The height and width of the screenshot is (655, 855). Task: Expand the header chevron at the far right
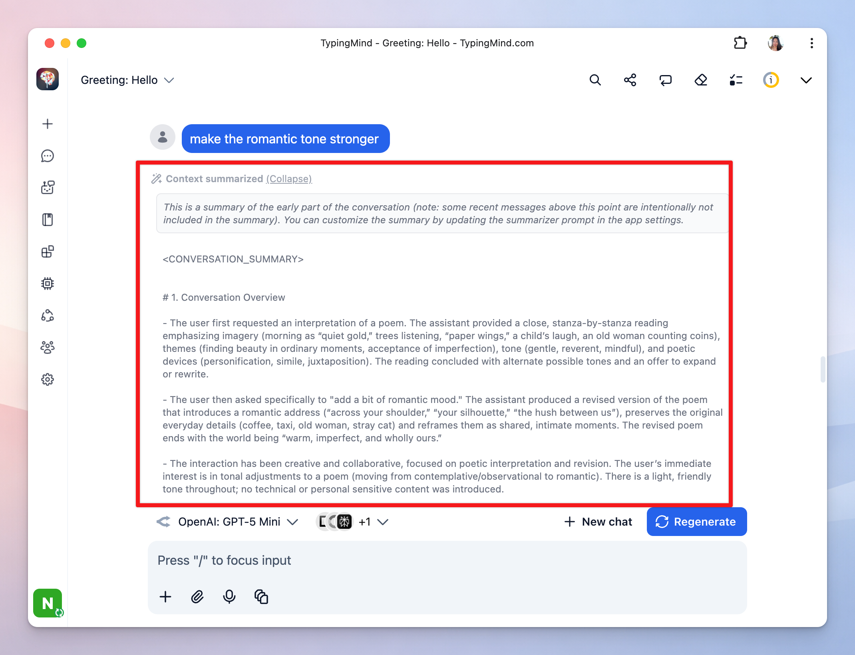coord(806,80)
